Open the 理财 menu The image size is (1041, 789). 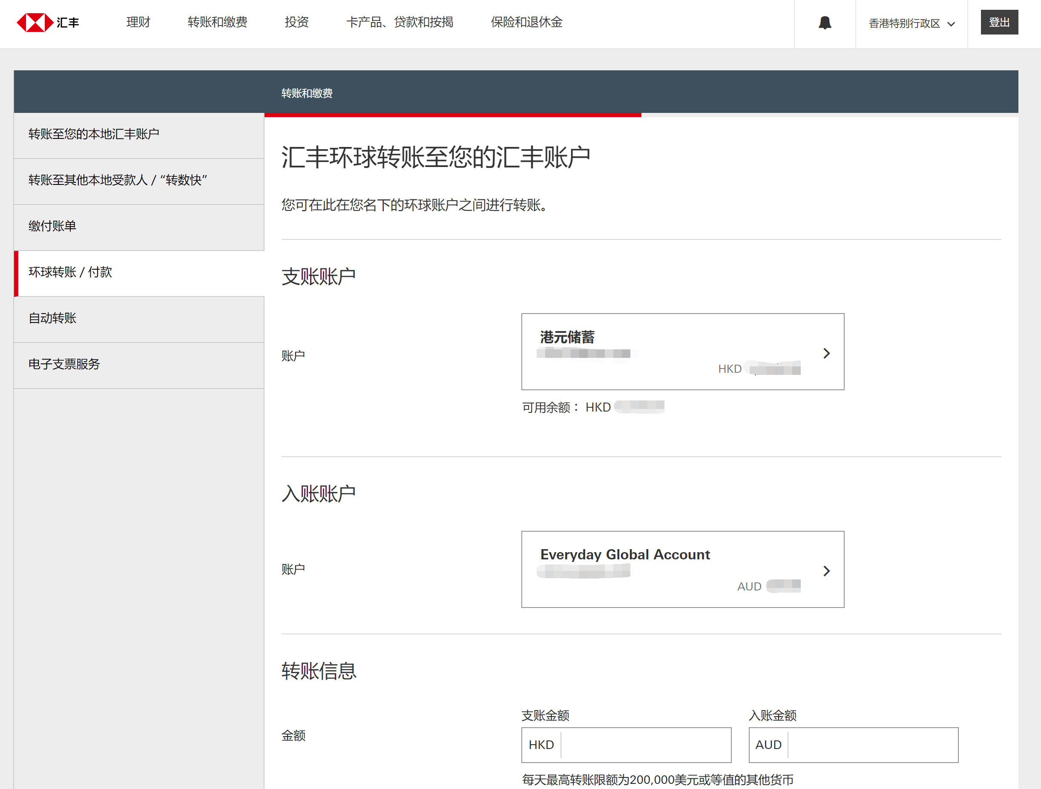(x=138, y=22)
